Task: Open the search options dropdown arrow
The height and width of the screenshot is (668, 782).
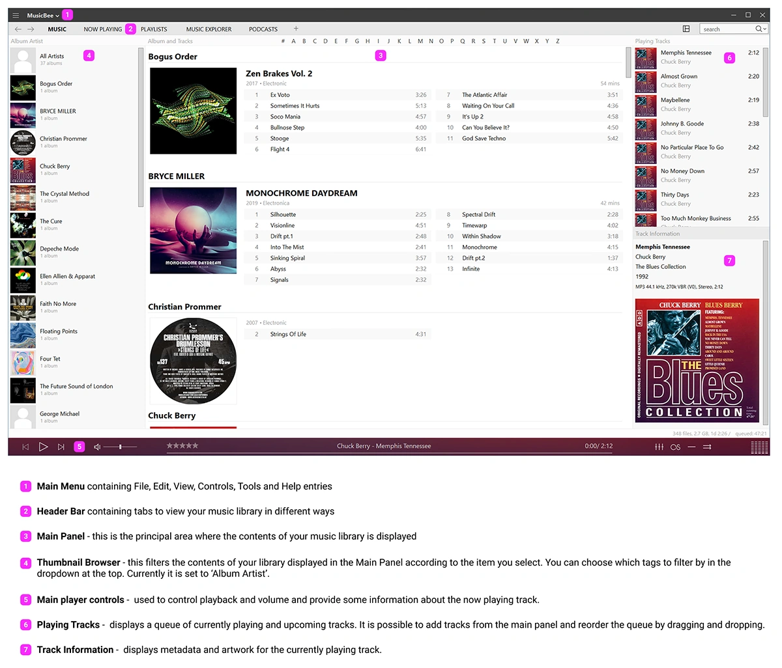Action: pos(765,29)
